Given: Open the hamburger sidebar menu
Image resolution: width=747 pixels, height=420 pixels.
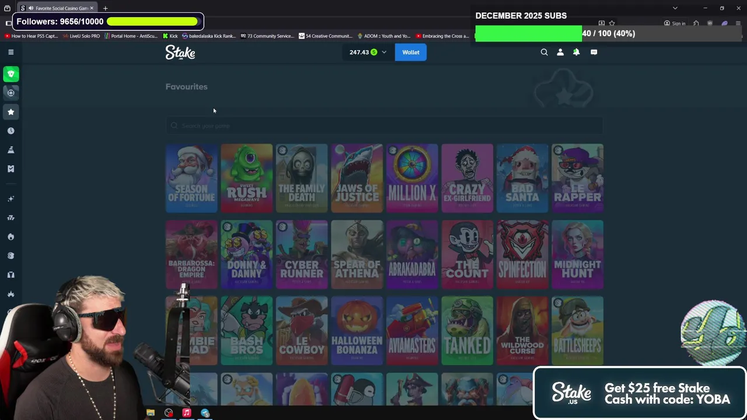Looking at the screenshot, I should 11,52.
